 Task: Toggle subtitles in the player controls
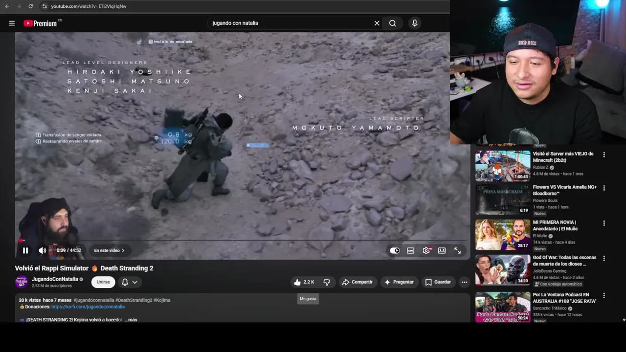click(411, 250)
